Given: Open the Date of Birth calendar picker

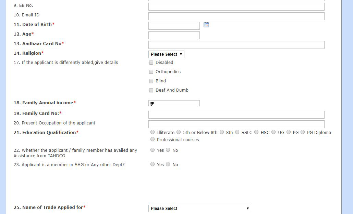Looking at the screenshot, I should 206,25.
